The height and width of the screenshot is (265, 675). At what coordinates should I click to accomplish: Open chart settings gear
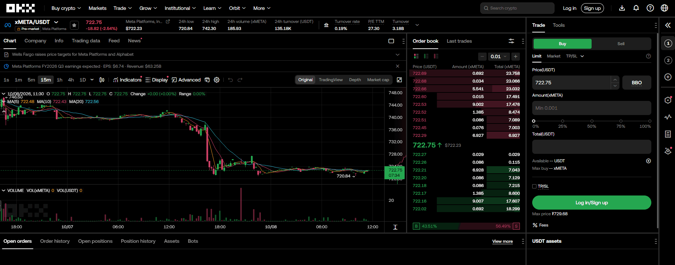[x=217, y=80]
